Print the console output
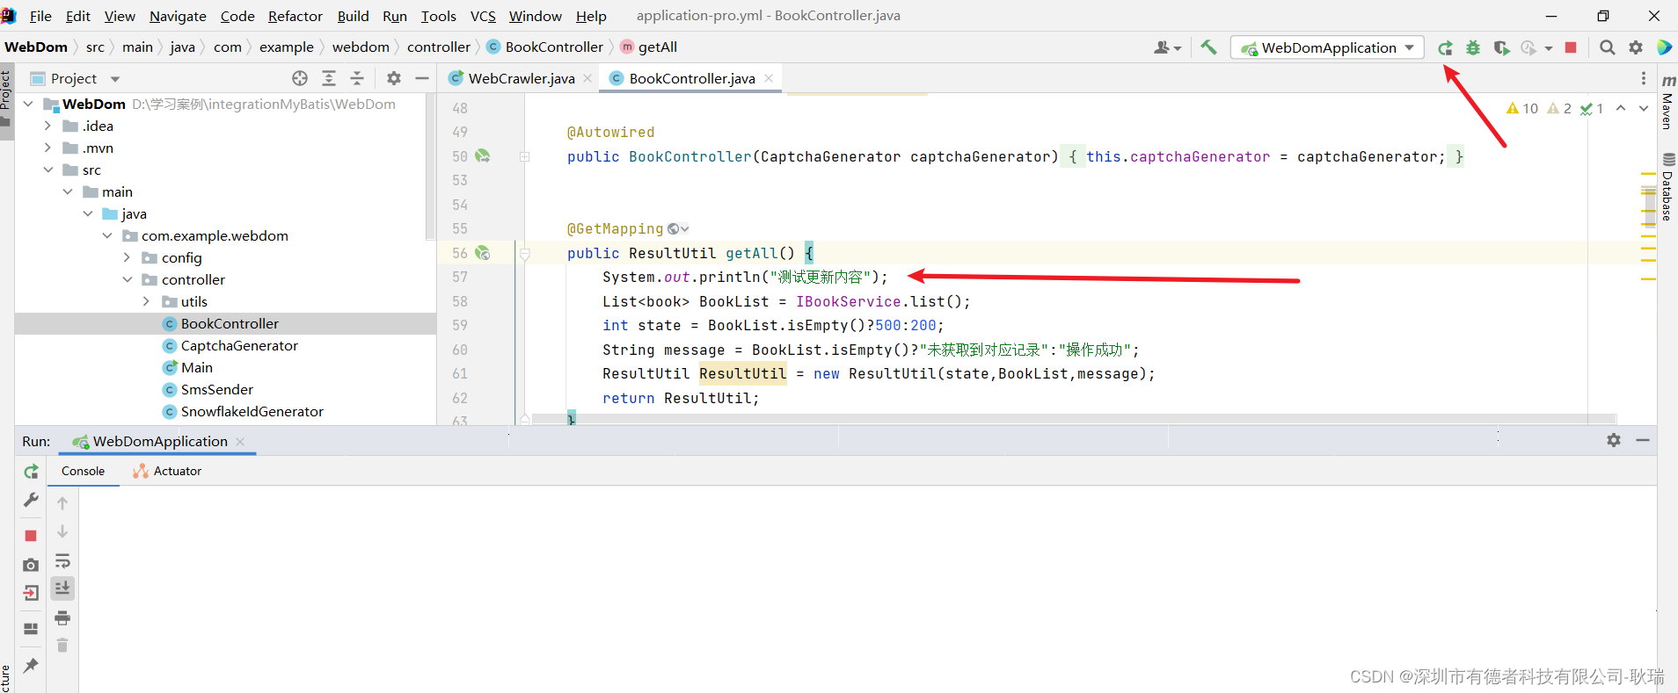Image resolution: width=1678 pixels, height=693 pixels. [62, 617]
